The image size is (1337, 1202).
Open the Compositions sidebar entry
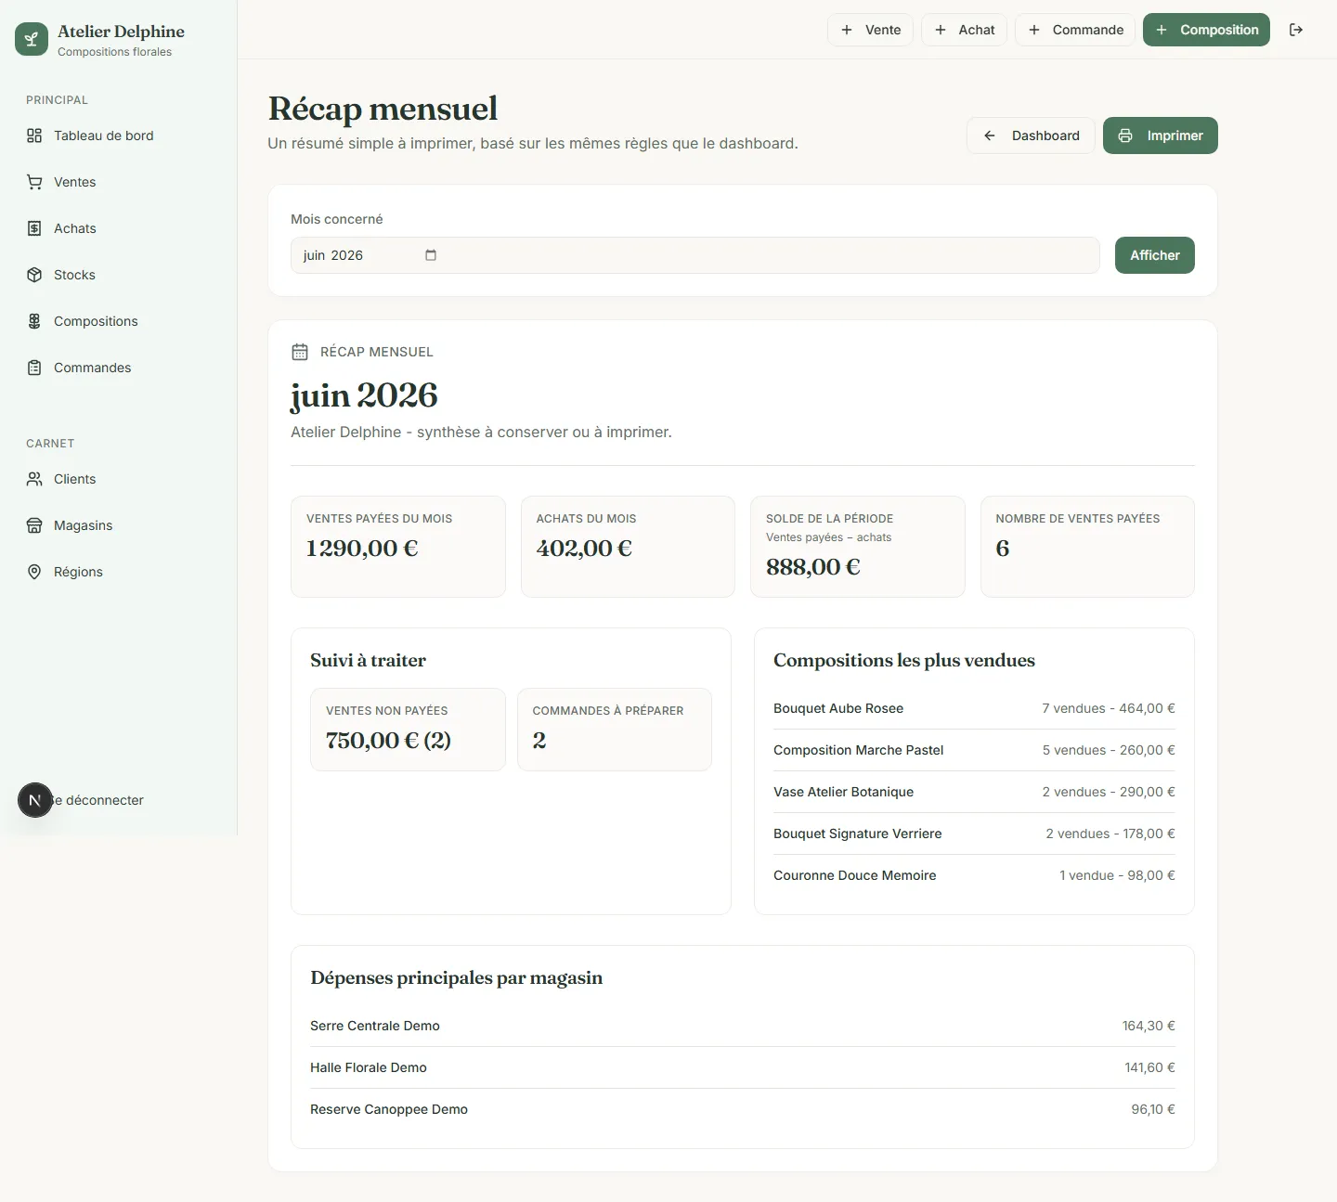click(x=118, y=321)
